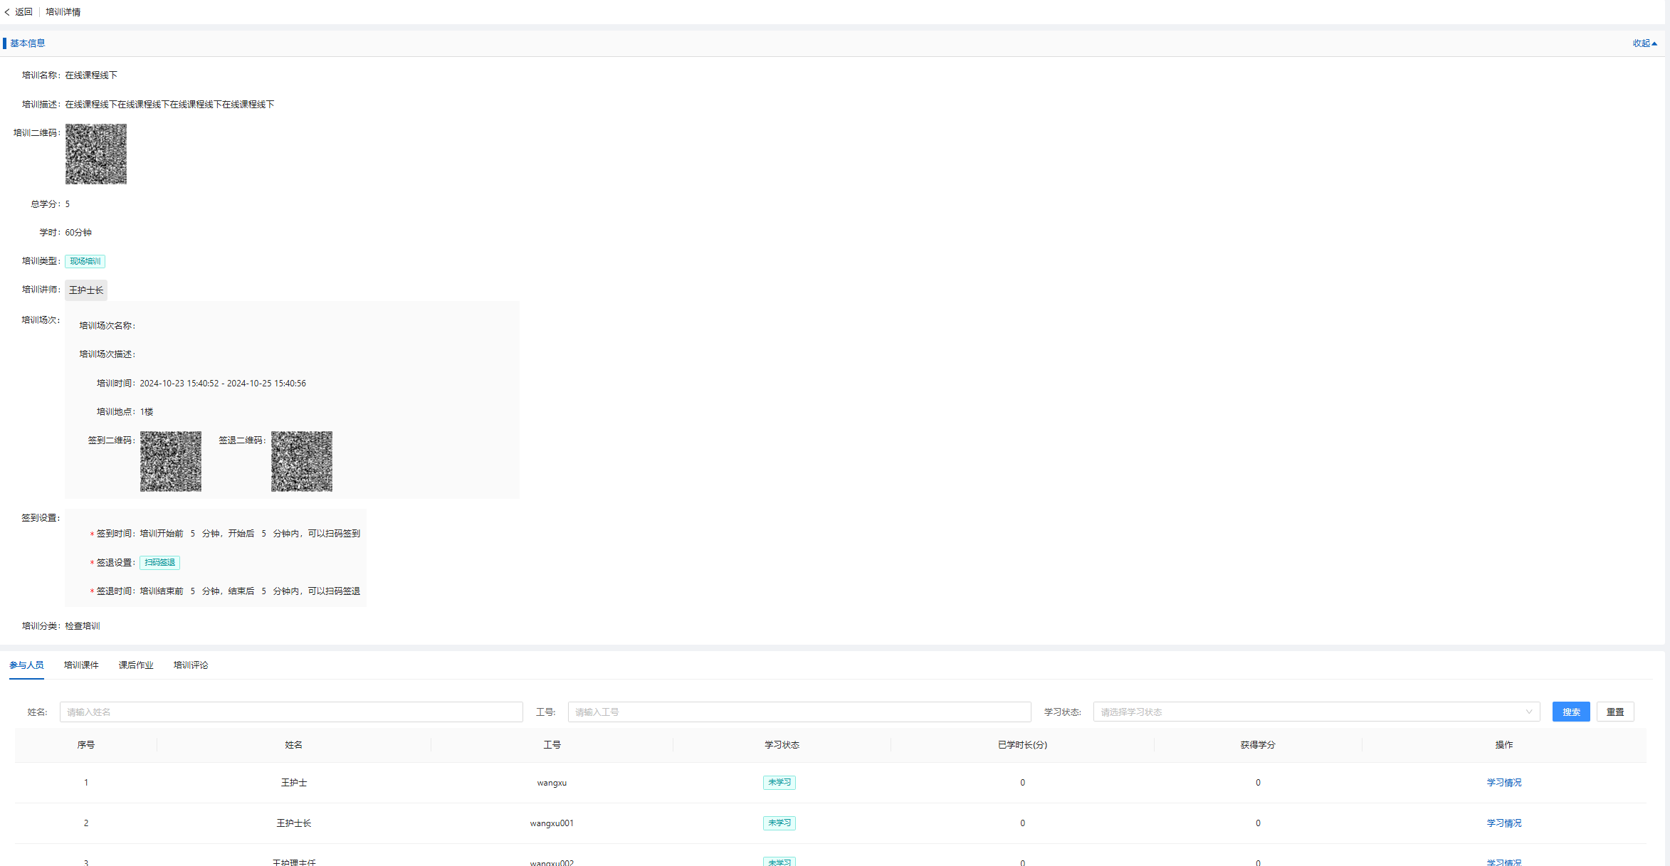
Task: Click the 扫码签退 setting tag
Action: [x=159, y=563]
